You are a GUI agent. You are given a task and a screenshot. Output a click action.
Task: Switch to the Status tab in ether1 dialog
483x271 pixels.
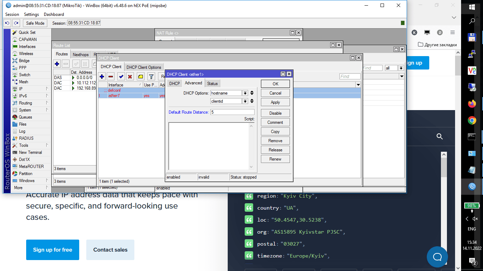click(x=212, y=83)
